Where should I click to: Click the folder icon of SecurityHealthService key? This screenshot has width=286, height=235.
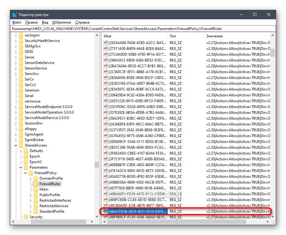point(21,41)
